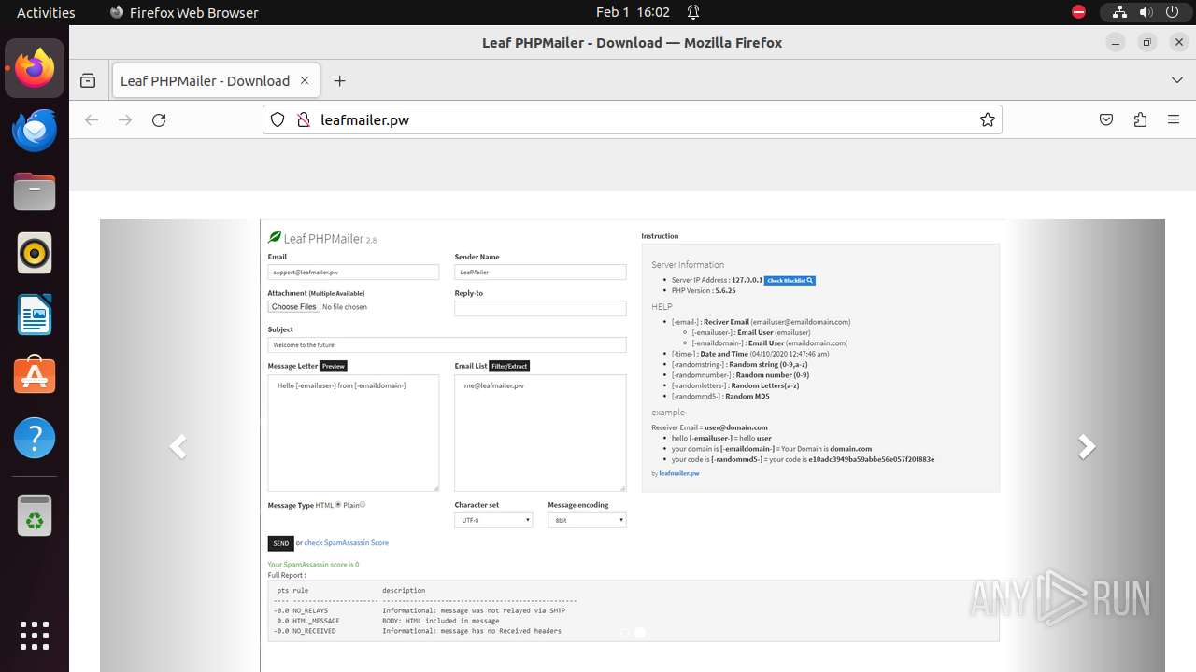
Task: Select the Leaf PHPMailer - Download tab
Action: click(x=216, y=80)
